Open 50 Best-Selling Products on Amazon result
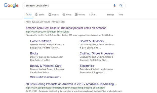The image size is (157, 93). 71,84
